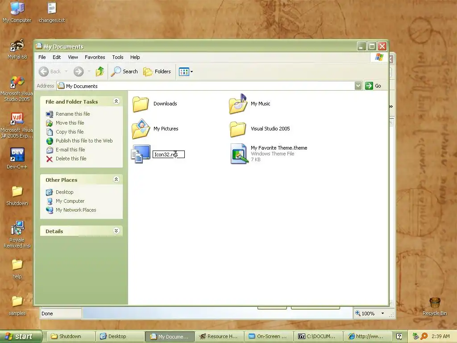Click Copy this file link
The width and height of the screenshot is (457, 343).
point(70,132)
